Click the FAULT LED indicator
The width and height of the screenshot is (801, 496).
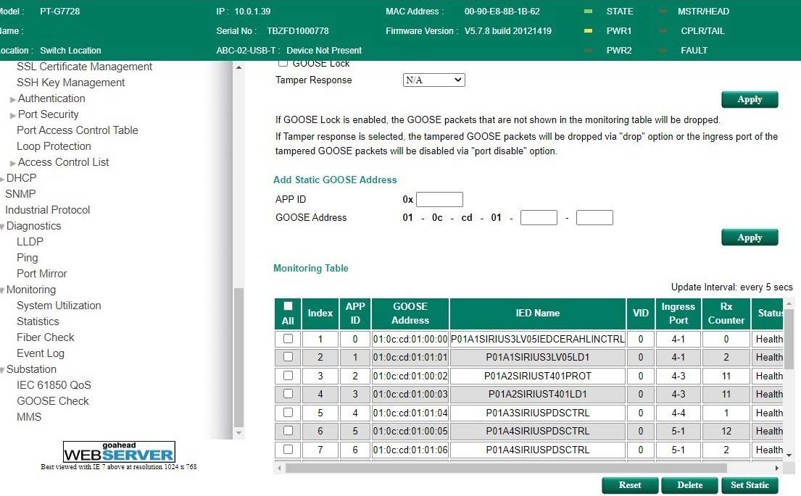[663, 51]
